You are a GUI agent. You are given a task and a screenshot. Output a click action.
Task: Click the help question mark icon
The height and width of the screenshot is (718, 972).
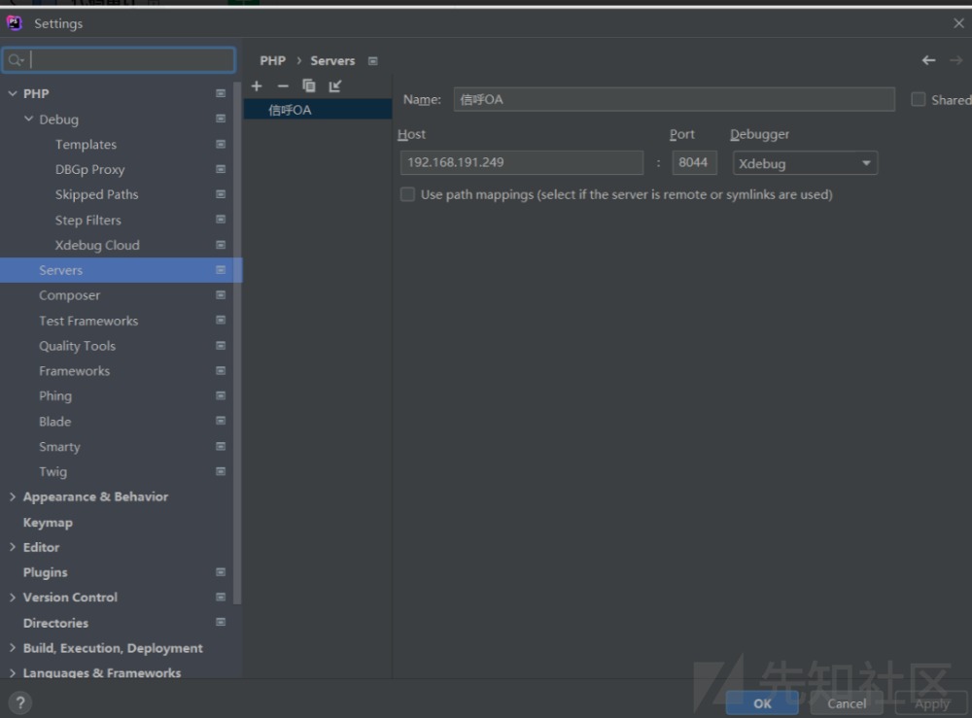click(19, 702)
